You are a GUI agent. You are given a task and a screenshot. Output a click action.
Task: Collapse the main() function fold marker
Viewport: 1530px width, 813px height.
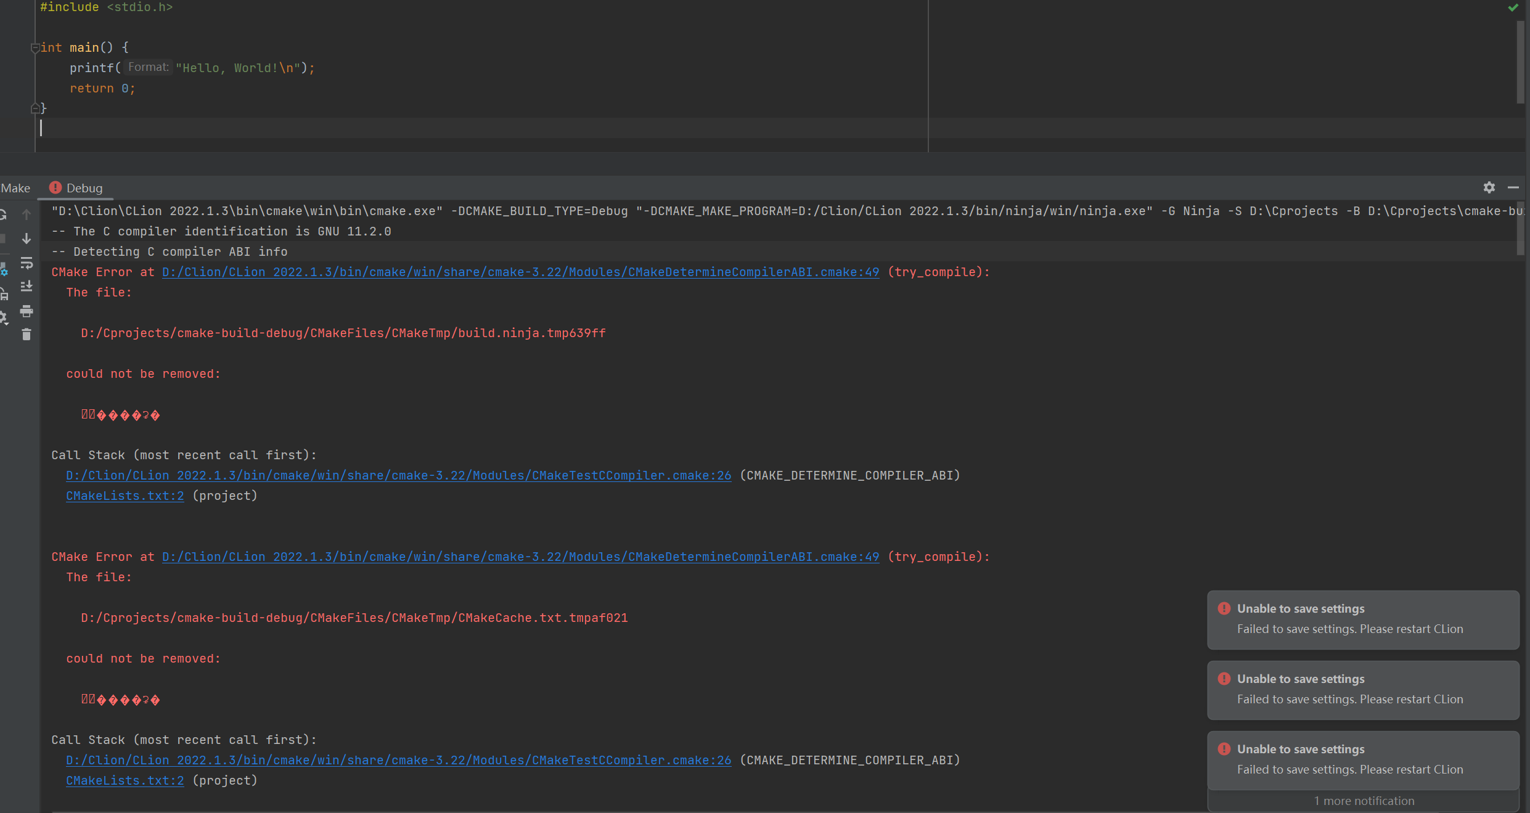point(35,48)
